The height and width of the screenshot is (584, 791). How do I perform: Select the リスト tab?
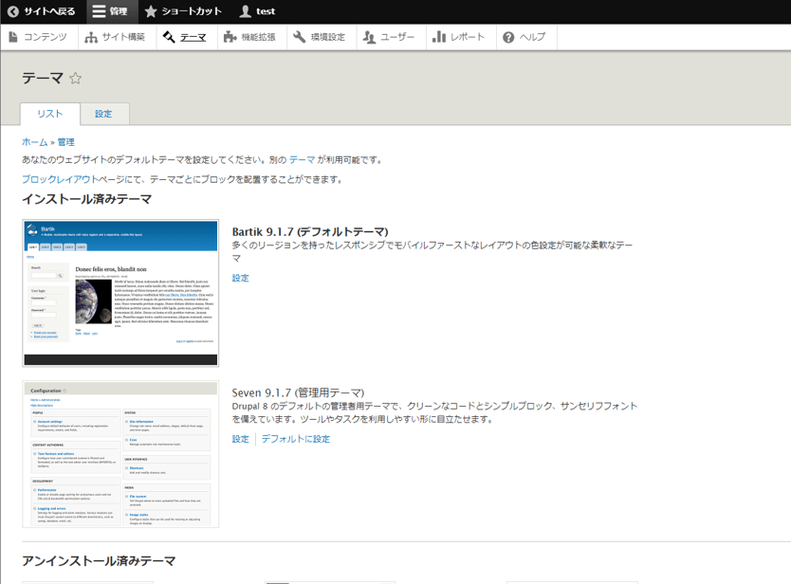[49, 114]
